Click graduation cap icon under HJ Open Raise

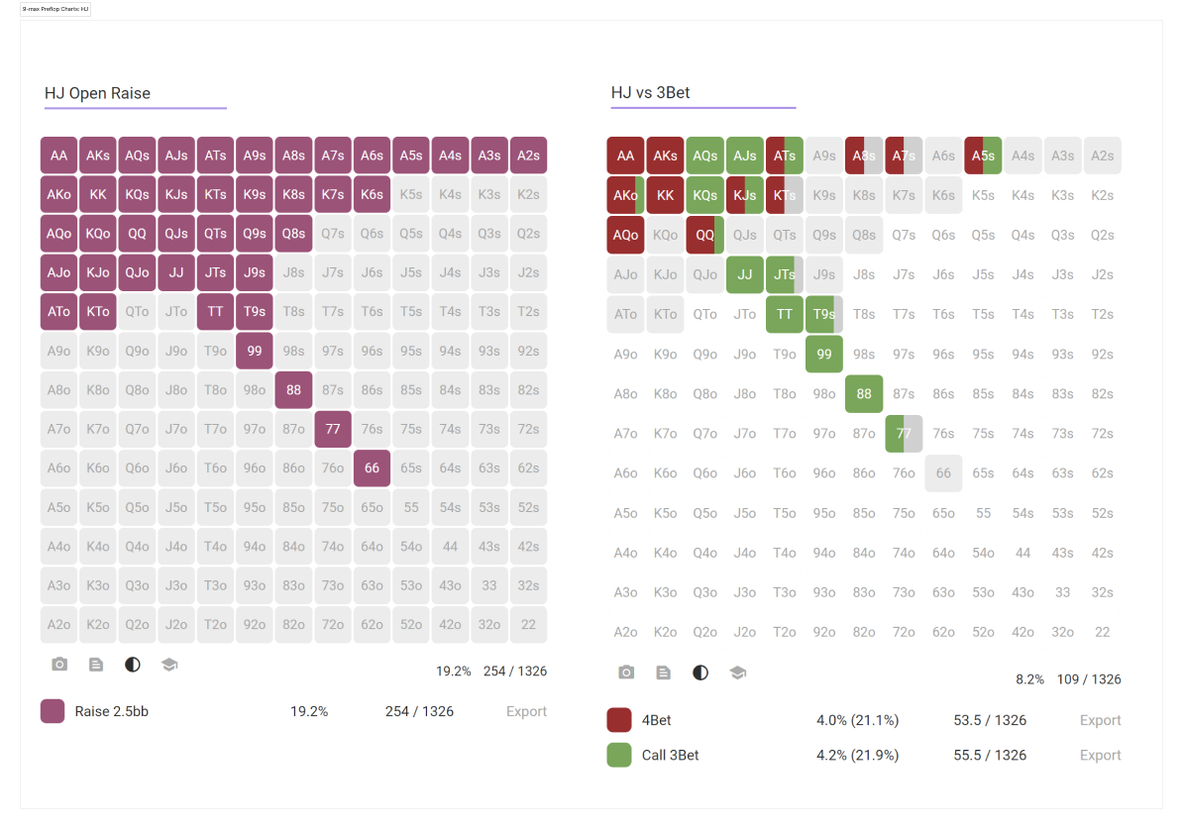(169, 664)
